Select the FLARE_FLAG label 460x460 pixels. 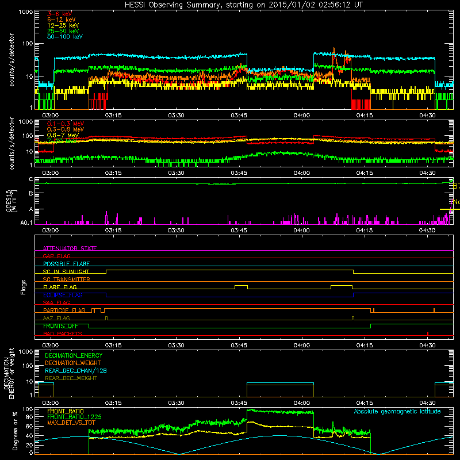click(60, 287)
